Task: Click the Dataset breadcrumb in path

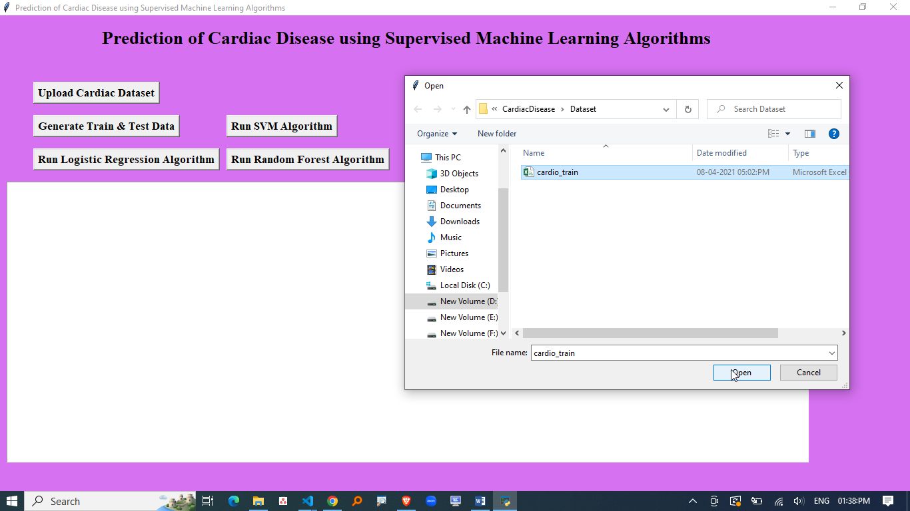Action: coord(583,109)
